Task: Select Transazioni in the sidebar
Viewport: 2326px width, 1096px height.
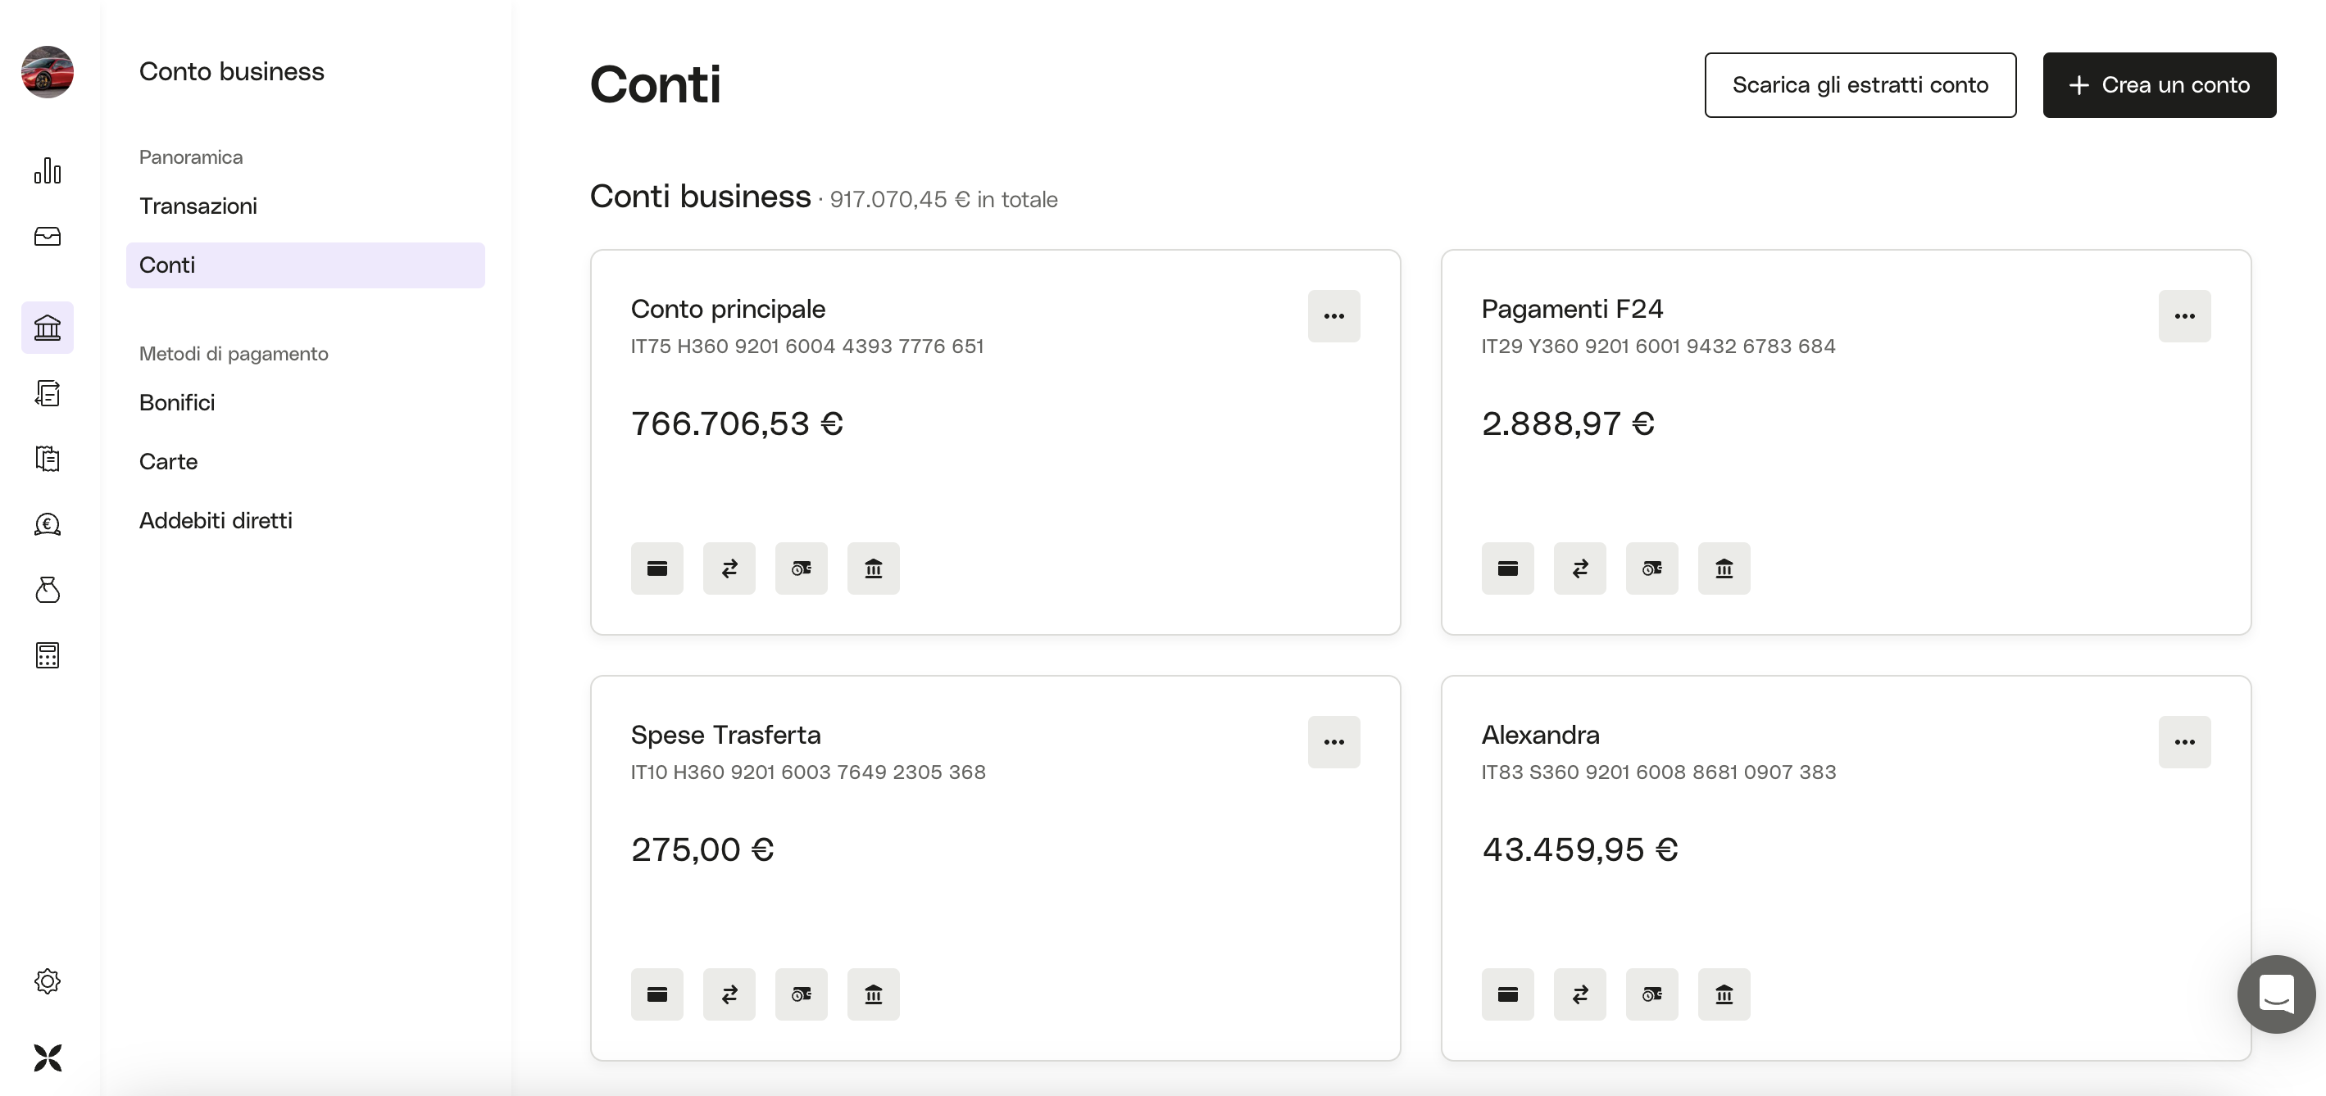Action: tap(198, 206)
